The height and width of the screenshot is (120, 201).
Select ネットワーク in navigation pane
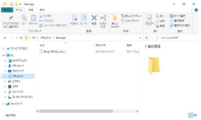[x=16, y=104]
